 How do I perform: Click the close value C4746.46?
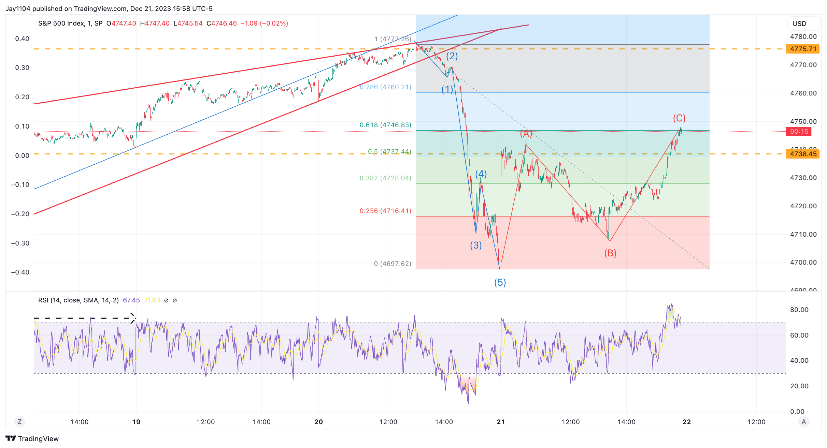click(x=222, y=23)
